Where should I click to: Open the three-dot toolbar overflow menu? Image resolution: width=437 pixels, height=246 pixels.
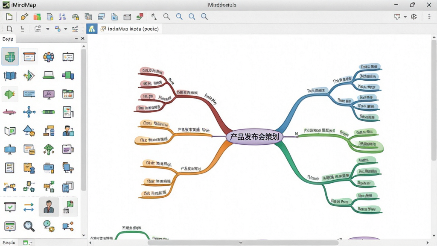point(429,17)
